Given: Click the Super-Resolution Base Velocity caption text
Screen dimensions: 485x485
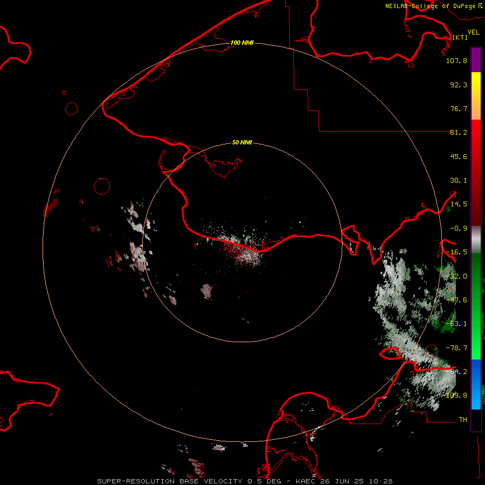Looking at the screenshot, I should point(245,481).
